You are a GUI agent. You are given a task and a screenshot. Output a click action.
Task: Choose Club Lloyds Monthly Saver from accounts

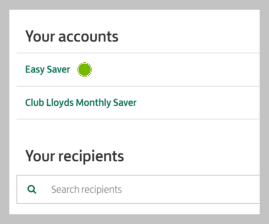tap(81, 103)
